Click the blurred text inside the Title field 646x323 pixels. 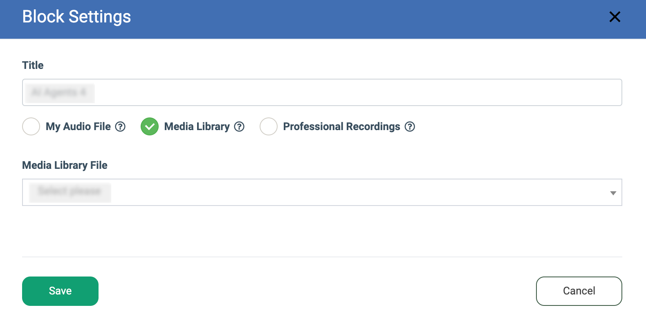(60, 93)
